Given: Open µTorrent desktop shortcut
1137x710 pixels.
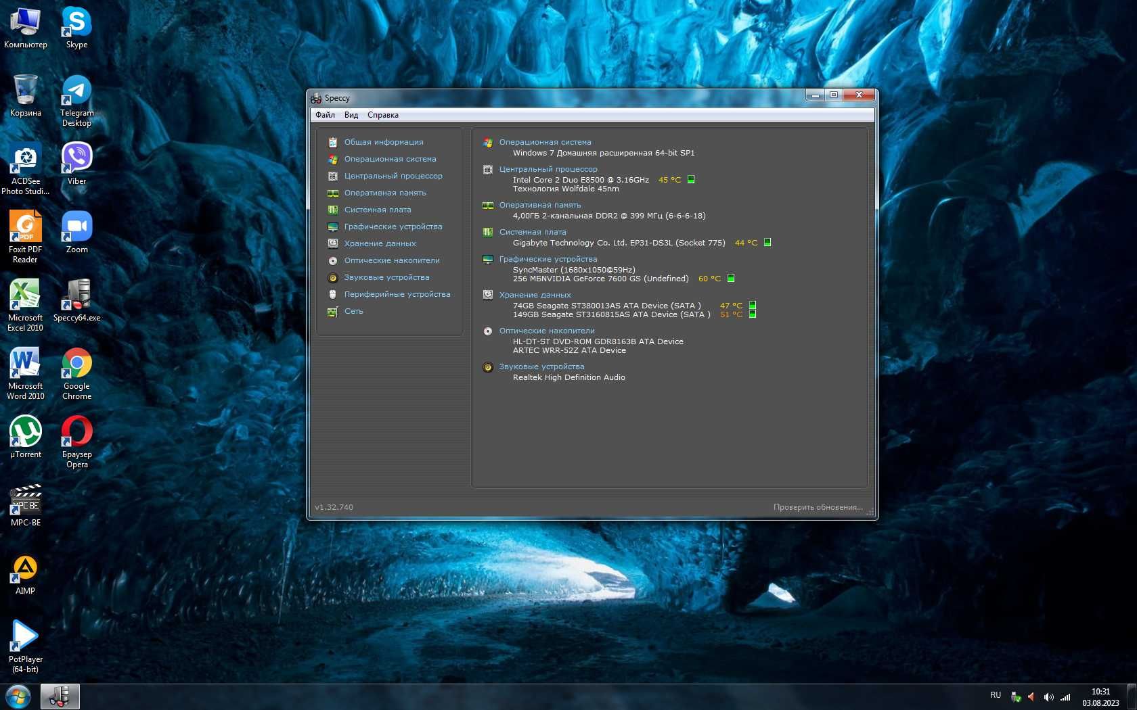Looking at the screenshot, I should click(x=26, y=437).
